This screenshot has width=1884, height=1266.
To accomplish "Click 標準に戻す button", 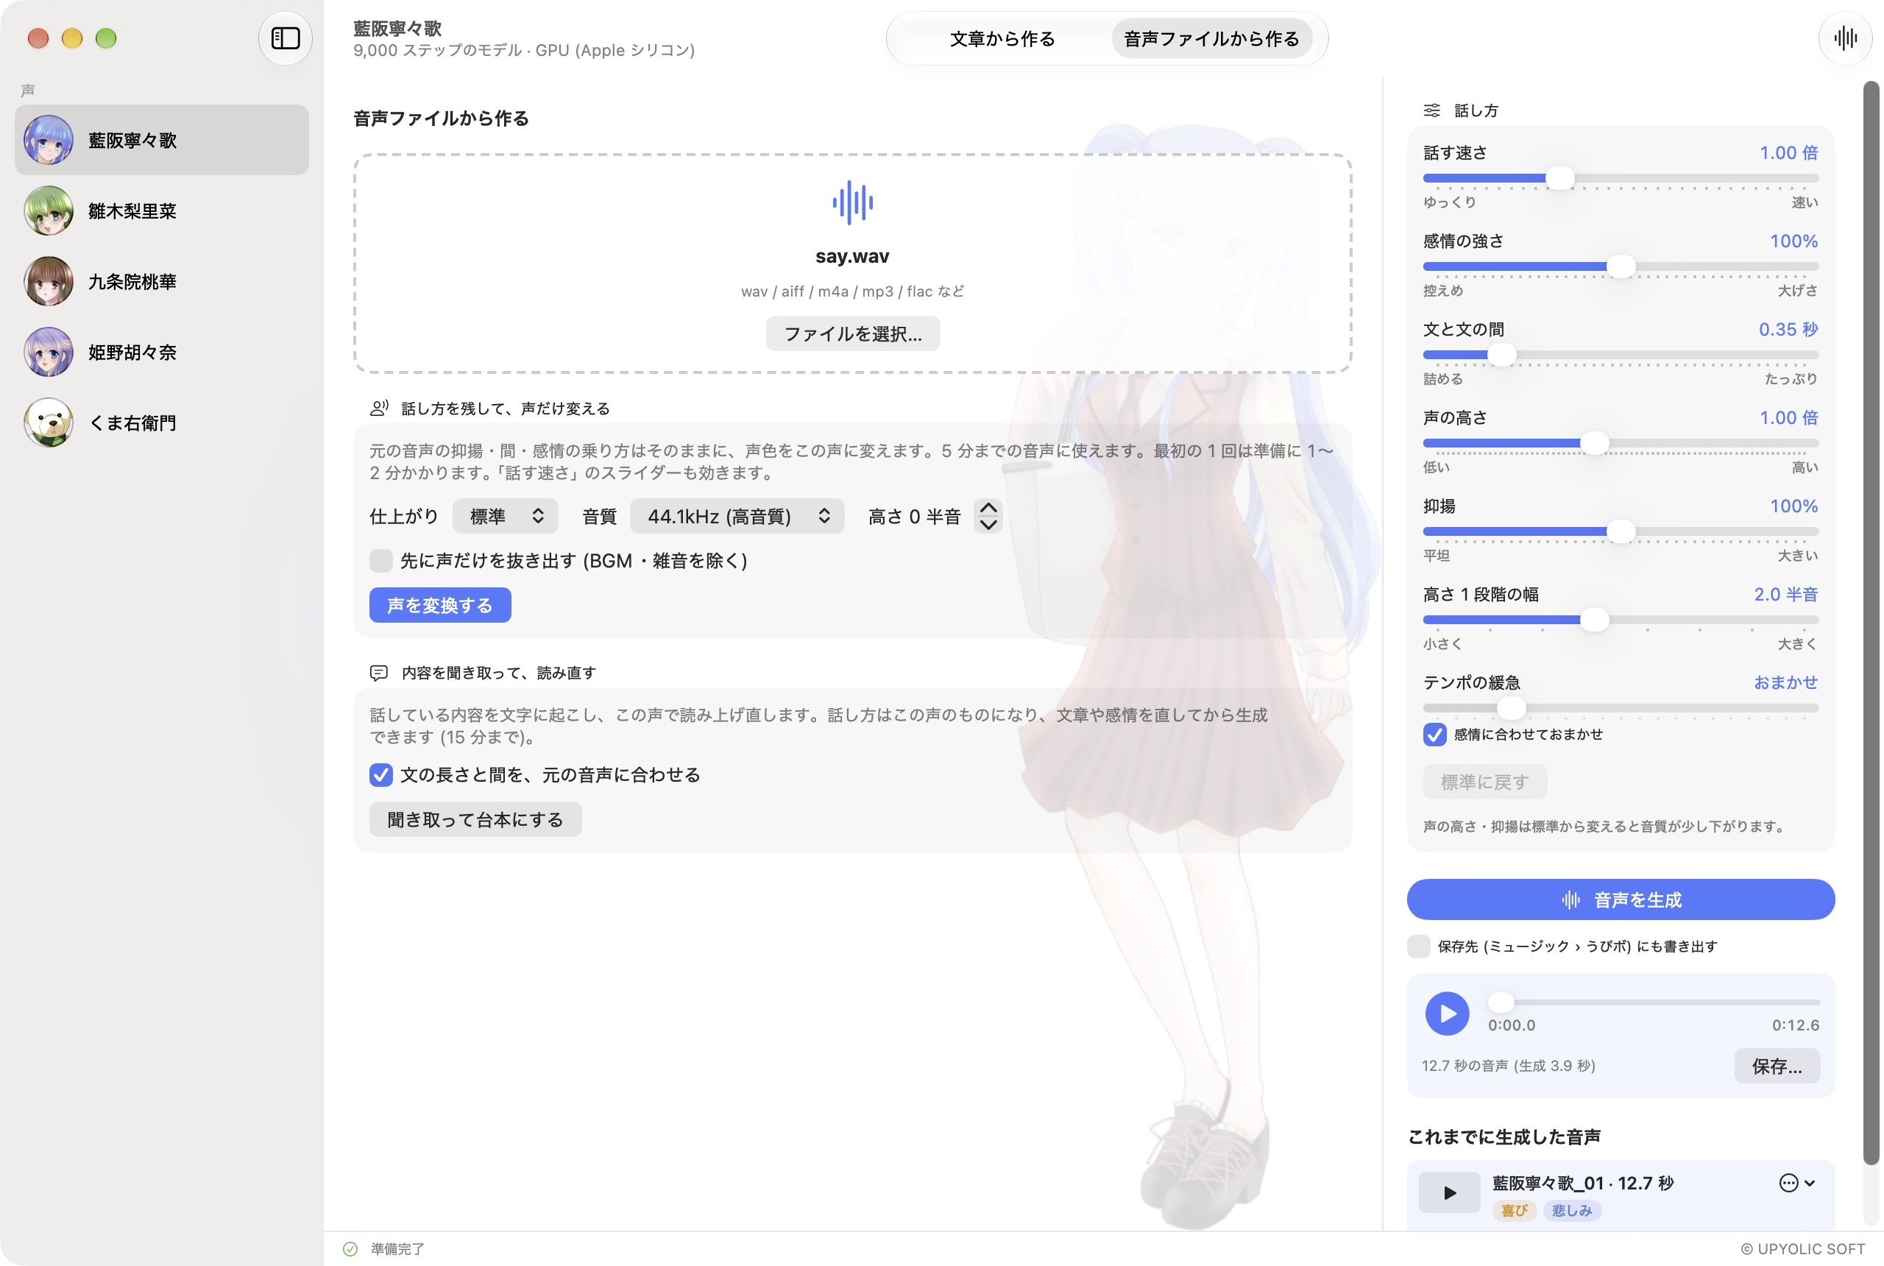I will point(1484,782).
